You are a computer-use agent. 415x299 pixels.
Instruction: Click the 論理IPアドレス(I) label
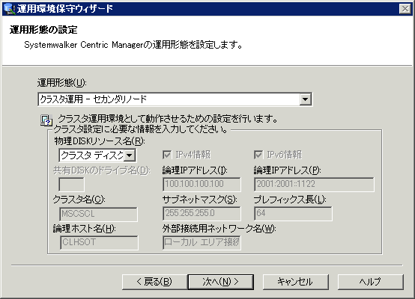tap(195, 170)
